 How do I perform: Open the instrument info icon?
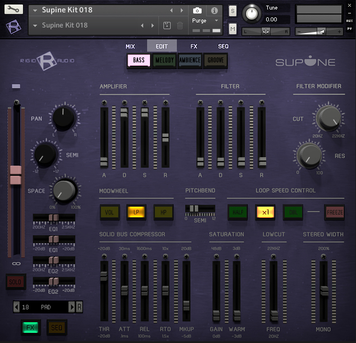214,10
